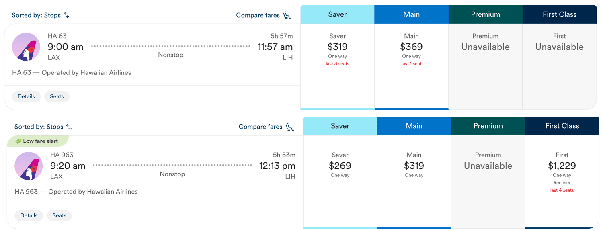603x231 pixels.
Task: Show Details for flight HA 63
Action: [26, 96]
